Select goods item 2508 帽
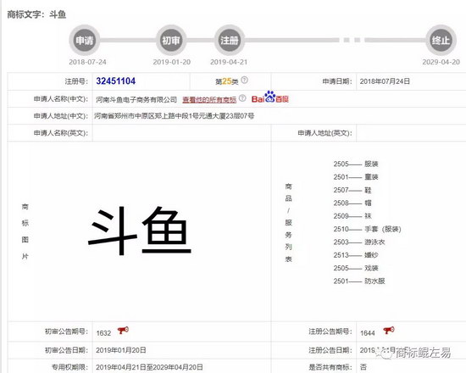The width and height of the screenshot is (466, 373). coord(352,203)
